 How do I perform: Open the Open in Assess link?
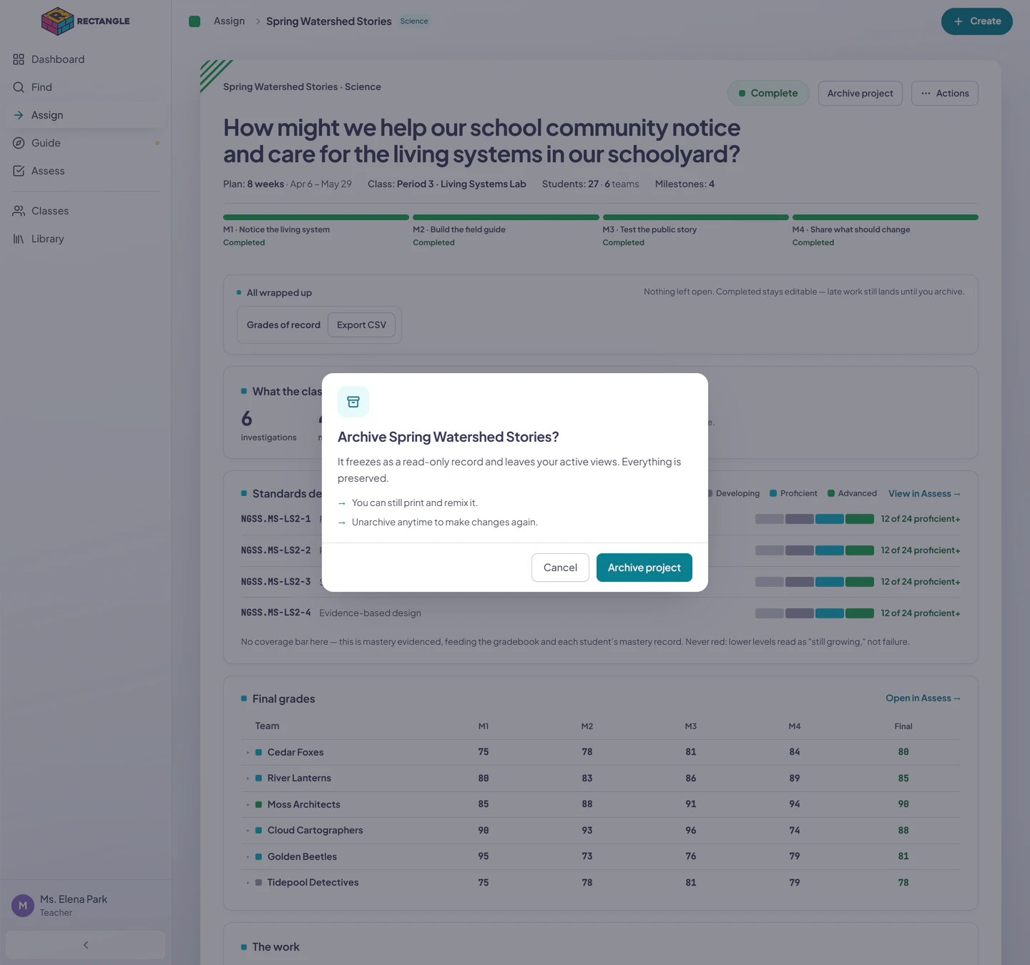click(x=923, y=698)
